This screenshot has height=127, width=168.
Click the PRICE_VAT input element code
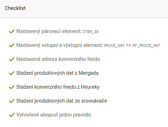(114, 46)
